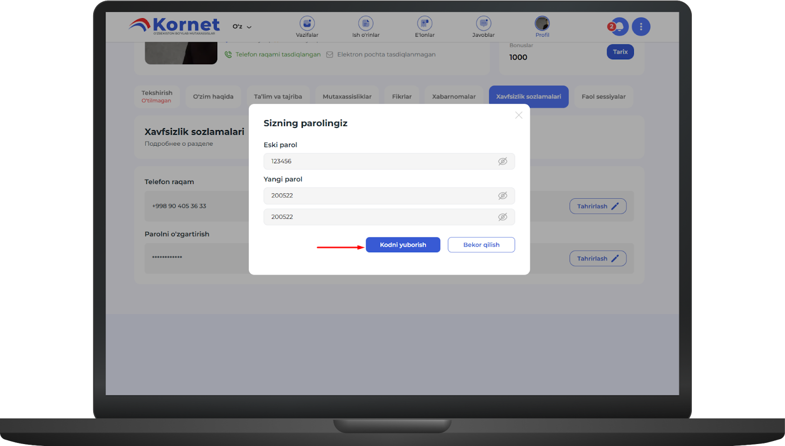The width and height of the screenshot is (785, 446).
Task: Show the Eski parol field value
Action: click(502, 161)
